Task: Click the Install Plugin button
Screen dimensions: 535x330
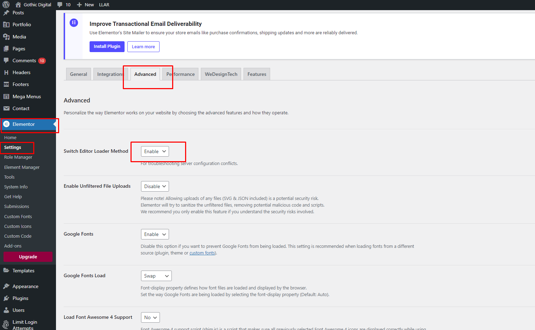Action: (107, 46)
